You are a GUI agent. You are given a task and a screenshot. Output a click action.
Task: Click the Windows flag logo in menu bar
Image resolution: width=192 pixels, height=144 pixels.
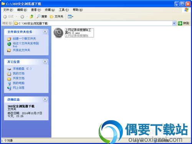[186, 10]
